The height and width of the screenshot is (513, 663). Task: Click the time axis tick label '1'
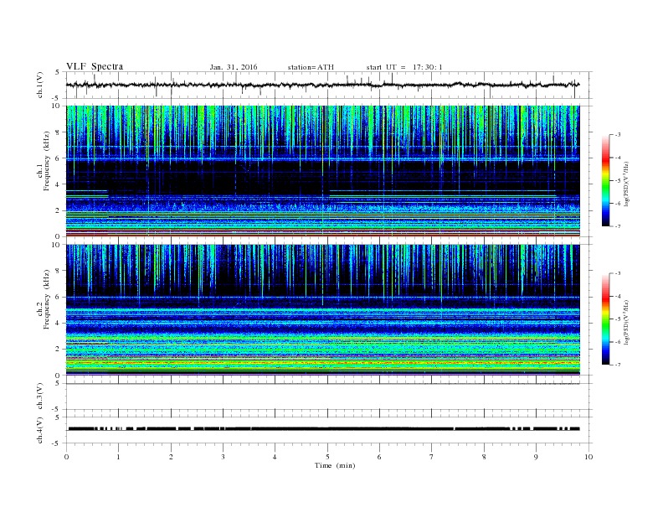tap(118, 457)
